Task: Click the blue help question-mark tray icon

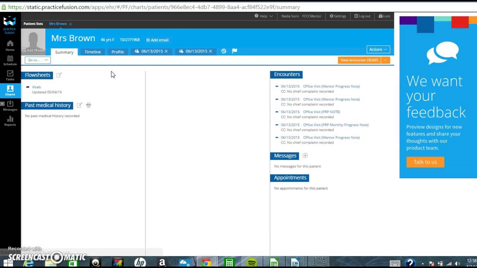Action: (410, 263)
